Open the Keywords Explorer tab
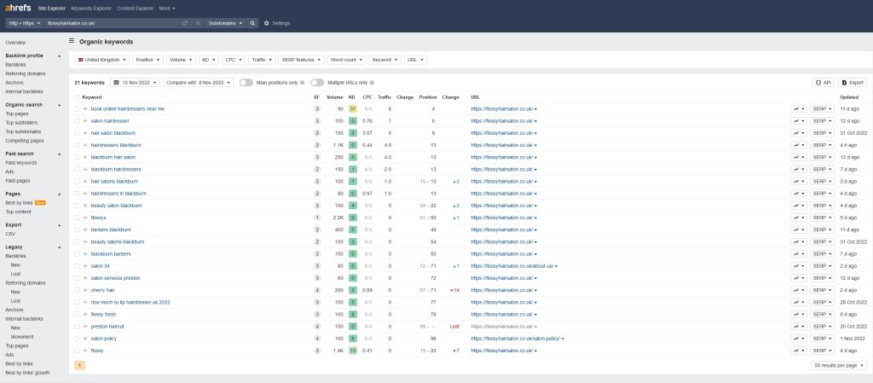 [91, 9]
